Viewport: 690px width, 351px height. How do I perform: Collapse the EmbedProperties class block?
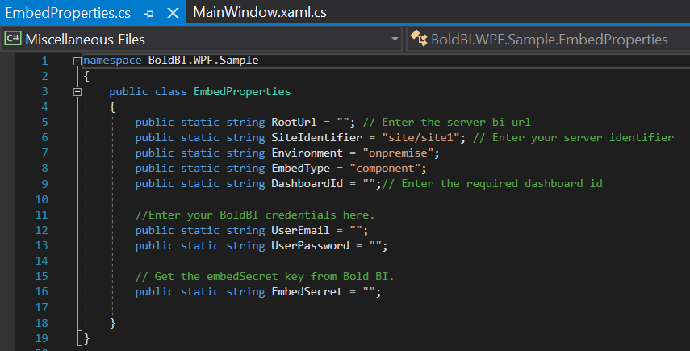pos(77,92)
